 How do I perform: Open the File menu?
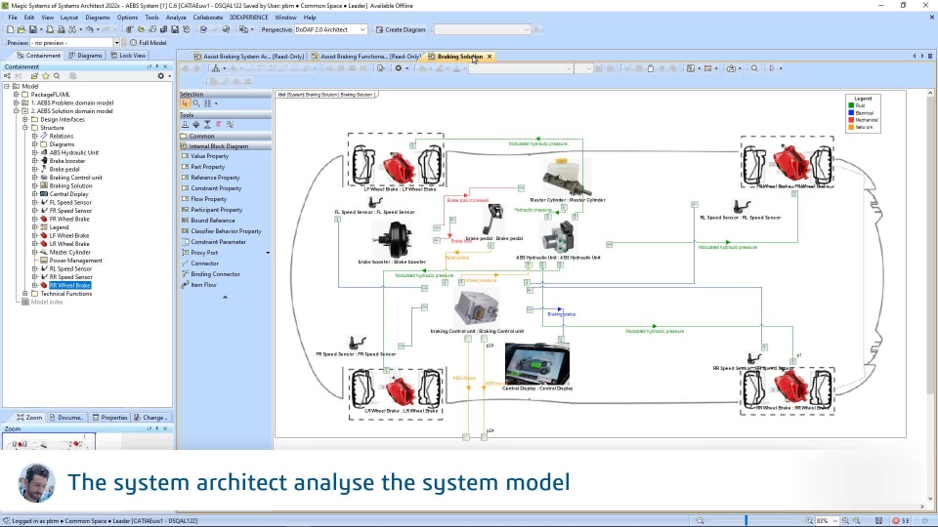[13, 18]
